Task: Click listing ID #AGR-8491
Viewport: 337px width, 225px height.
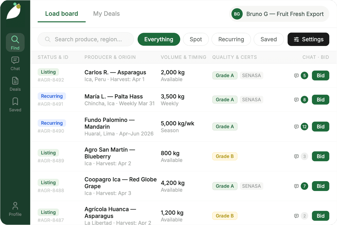Action: tap(51, 104)
